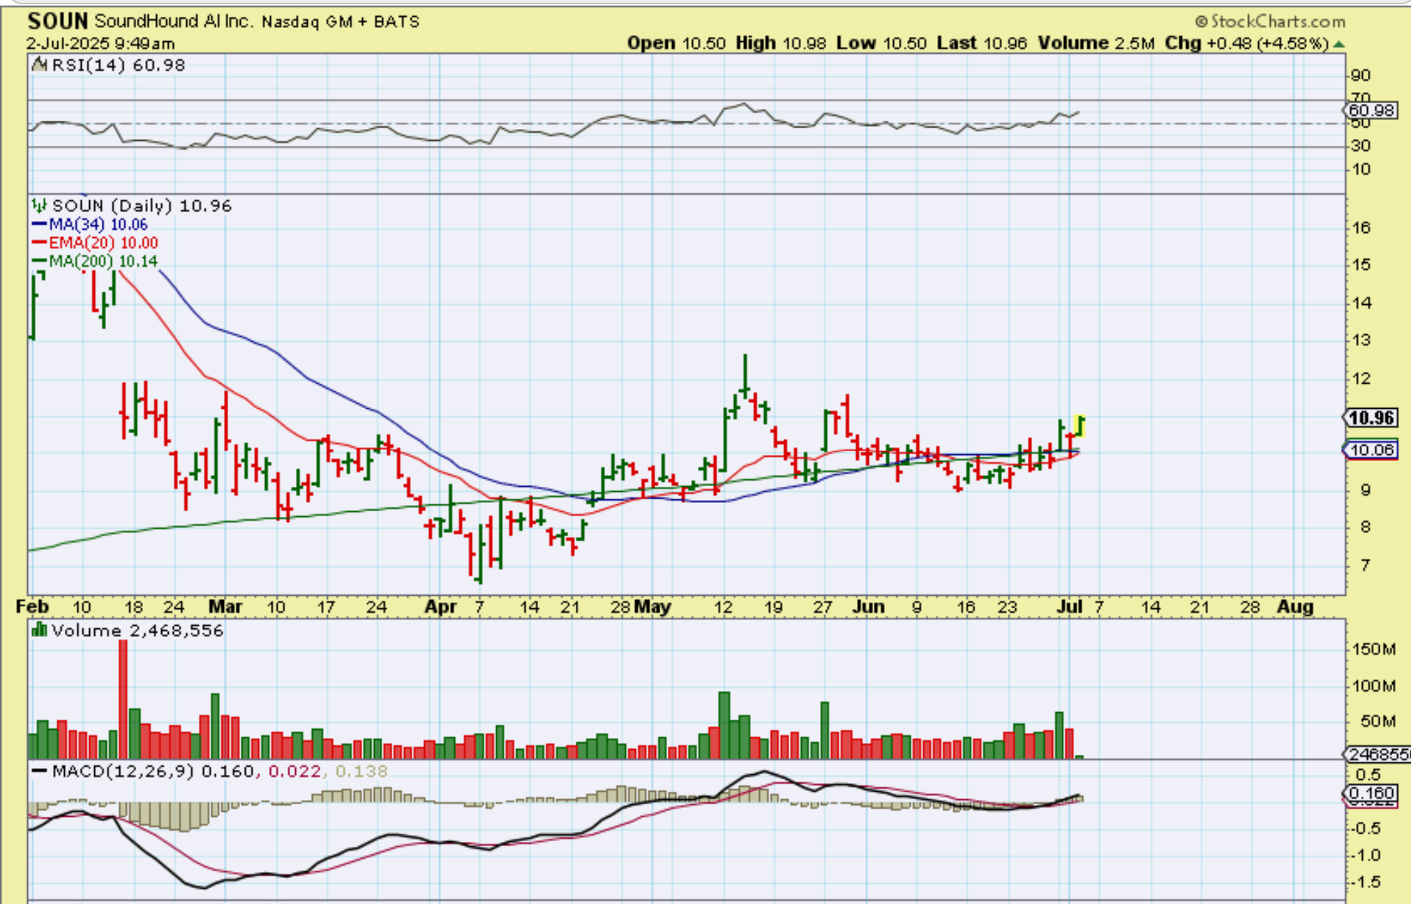The width and height of the screenshot is (1411, 904).
Task: Click the Jul label on date axis
Action: pyautogui.click(x=1069, y=607)
